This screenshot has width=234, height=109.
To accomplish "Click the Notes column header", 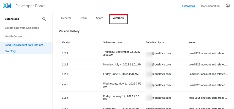I will point(192,42).
